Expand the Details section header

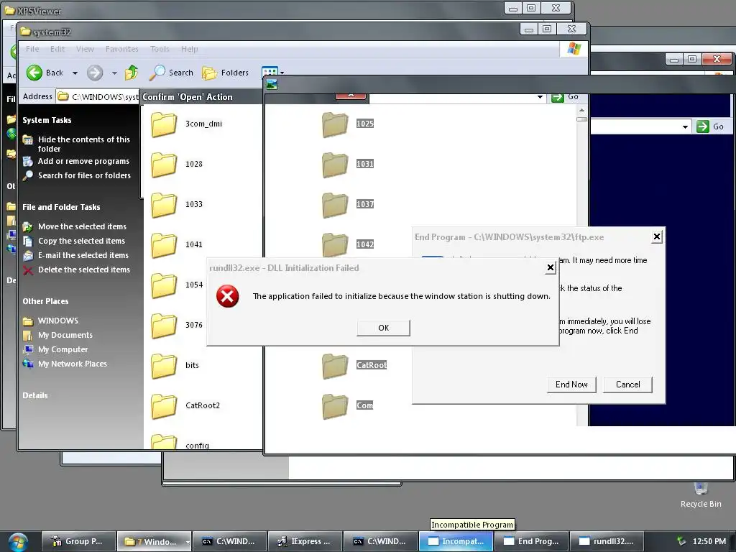[x=35, y=395]
